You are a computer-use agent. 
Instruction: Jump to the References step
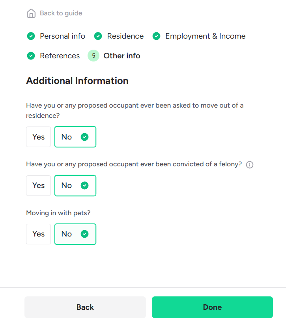click(60, 56)
